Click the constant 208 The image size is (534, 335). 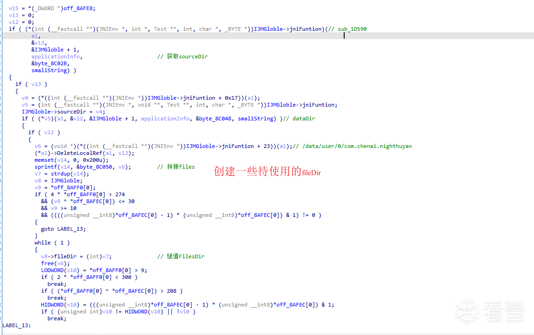coord(172,290)
